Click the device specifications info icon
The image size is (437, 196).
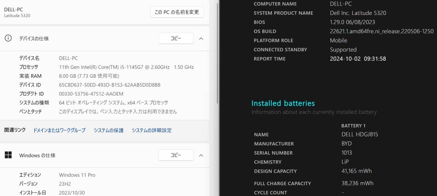[x=8, y=38]
